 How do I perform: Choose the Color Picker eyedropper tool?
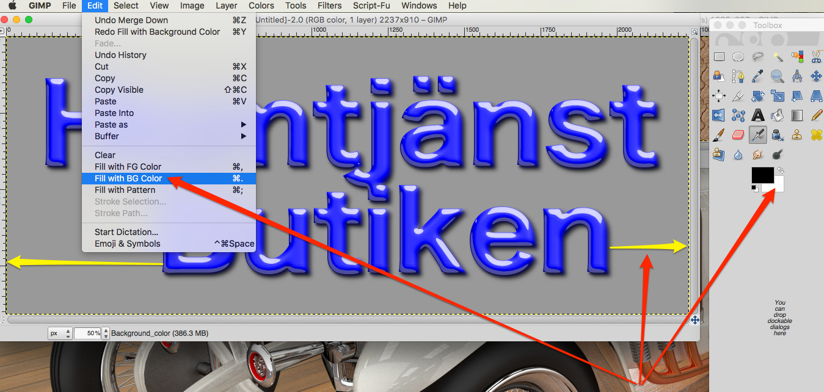tap(758, 76)
